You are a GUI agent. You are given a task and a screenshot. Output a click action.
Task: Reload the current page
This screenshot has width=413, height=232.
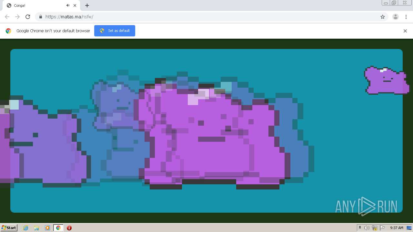28,17
